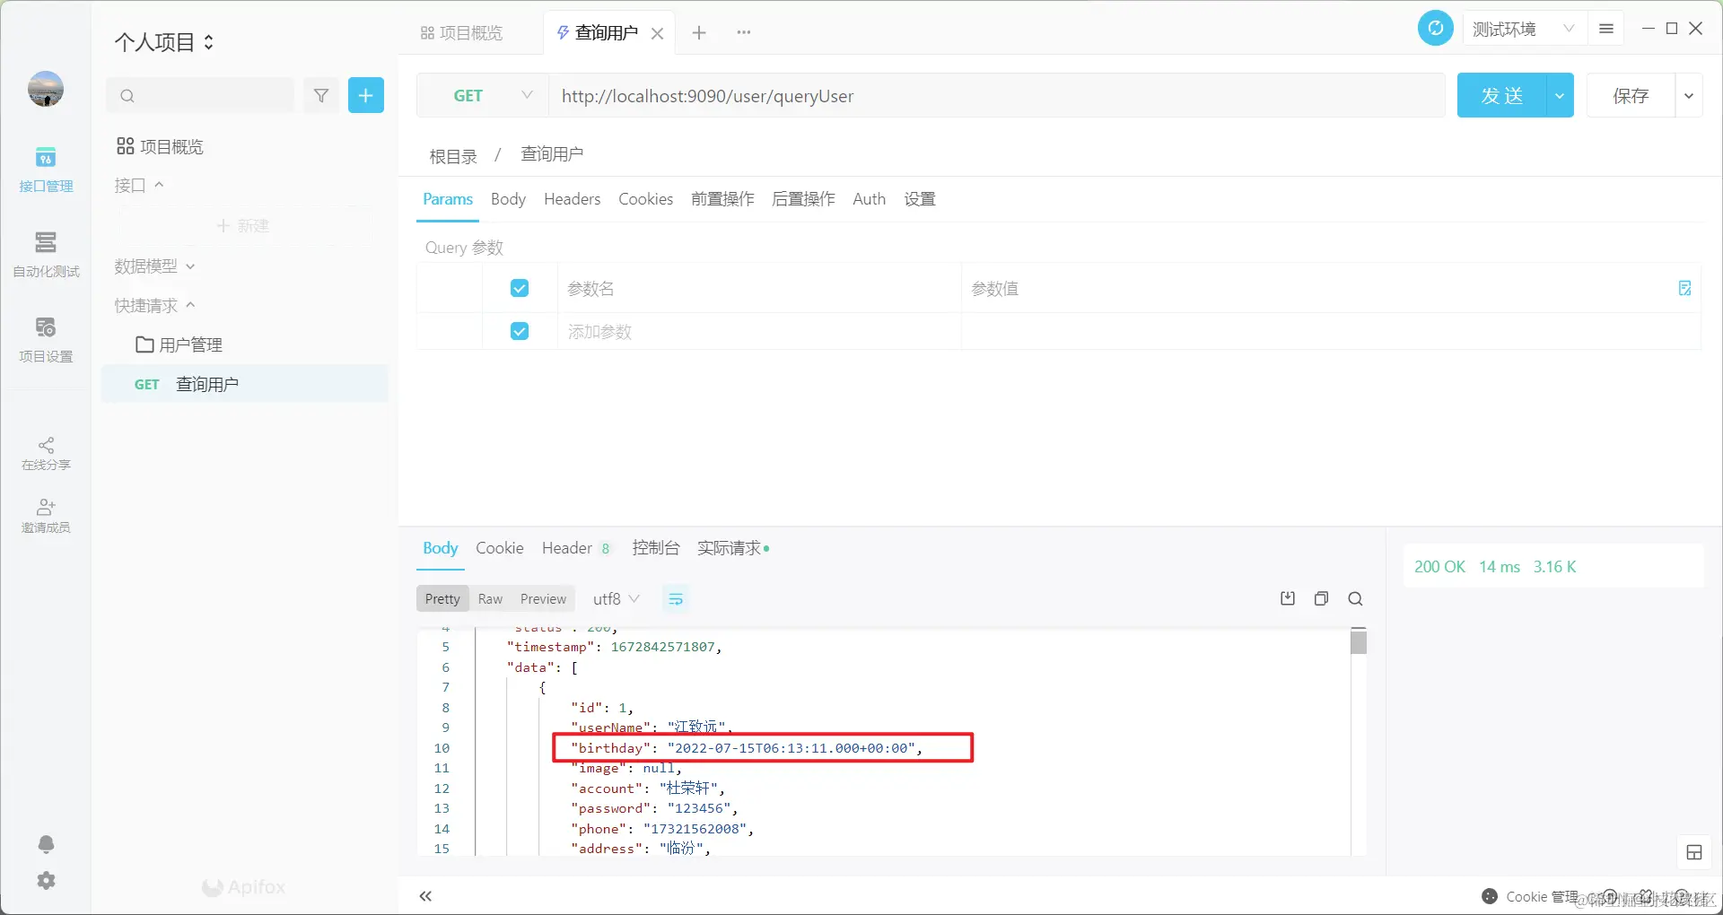Toggle the 参数名 header checkbox
Image resolution: width=1723 pixels, height=915 pixels.
(519, 288)
